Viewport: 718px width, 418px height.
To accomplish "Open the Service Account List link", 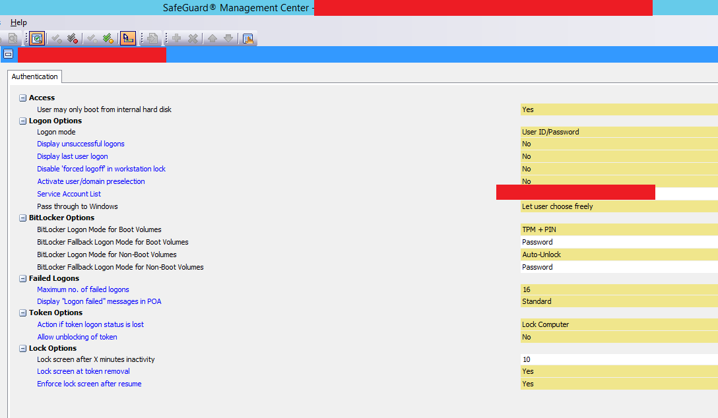I will click(69, 194).
